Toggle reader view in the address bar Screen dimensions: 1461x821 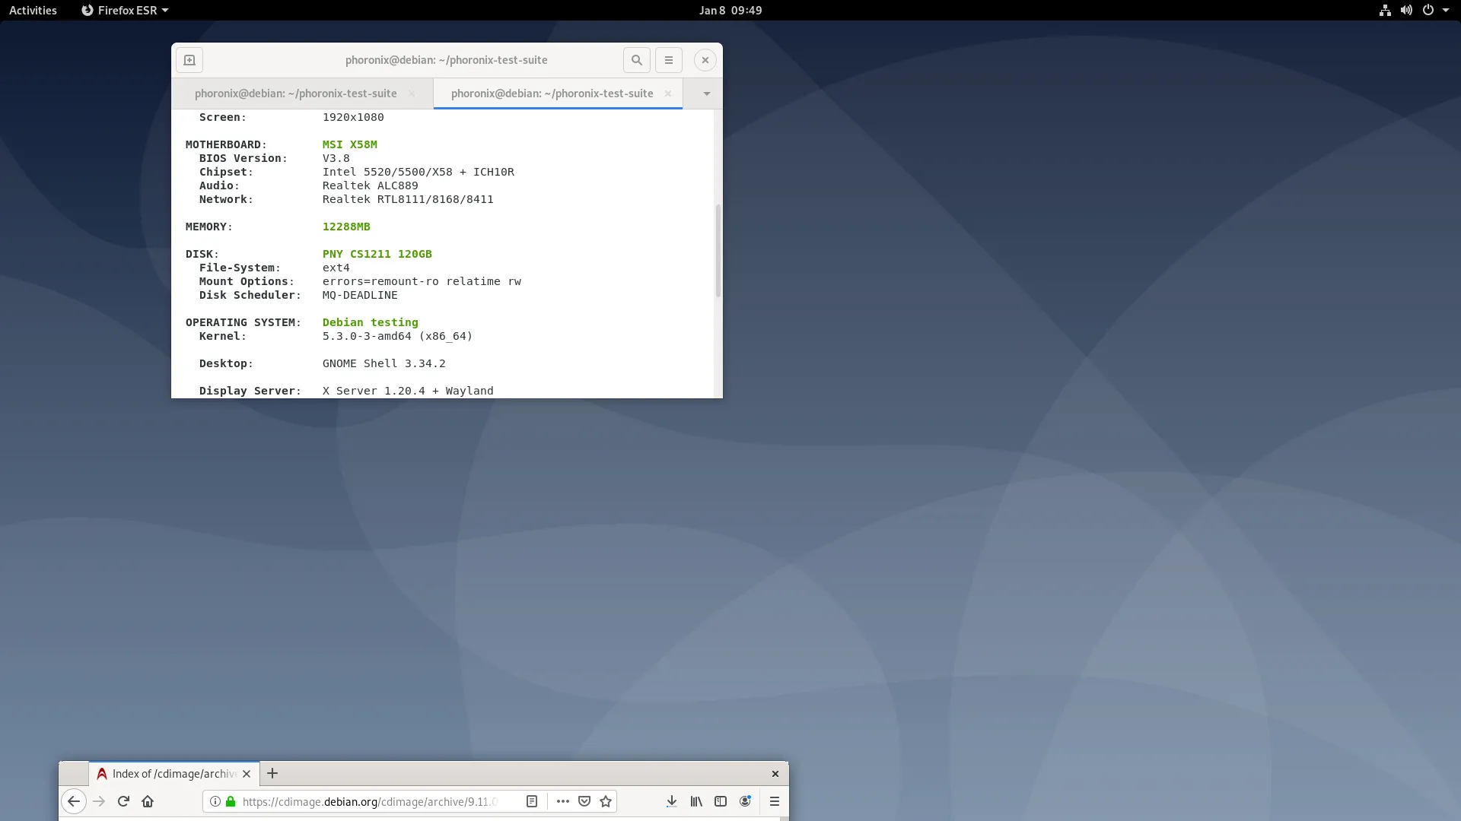click(532, 801)
